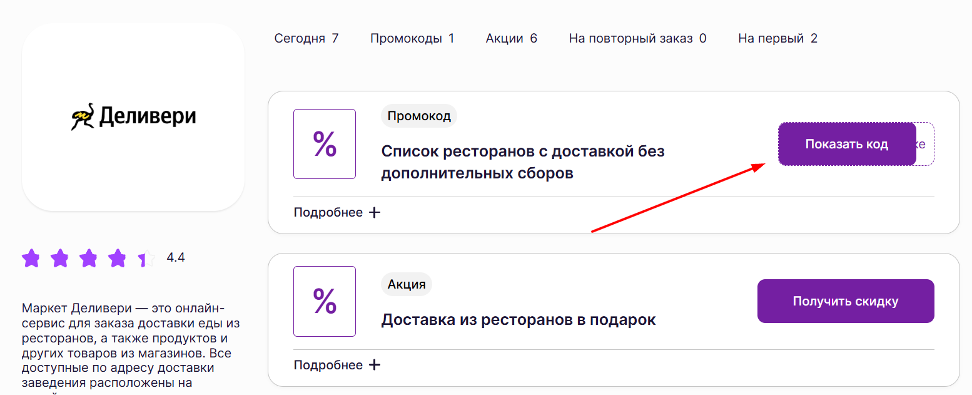Image resolution: width=972 pixels, height=395 pixels.
Task: Open the На повторный заказ tab
Action: (637, 38)
